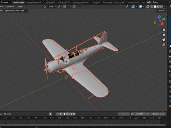Open snapping options dropdown
Screen dimensions: 171x128
[x=69, y=7]
